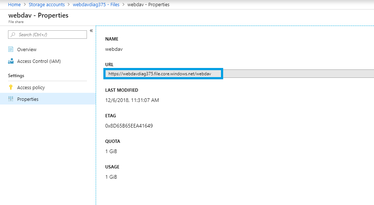Click the file share URL text field

[163, 73]
